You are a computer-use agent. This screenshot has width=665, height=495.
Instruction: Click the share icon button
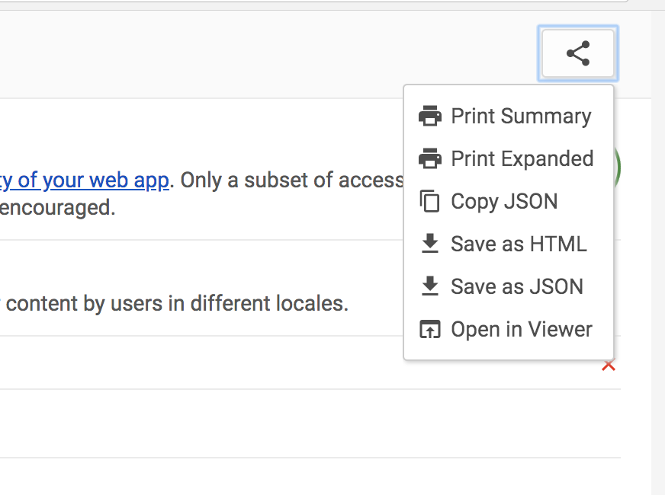click(578, 54)
